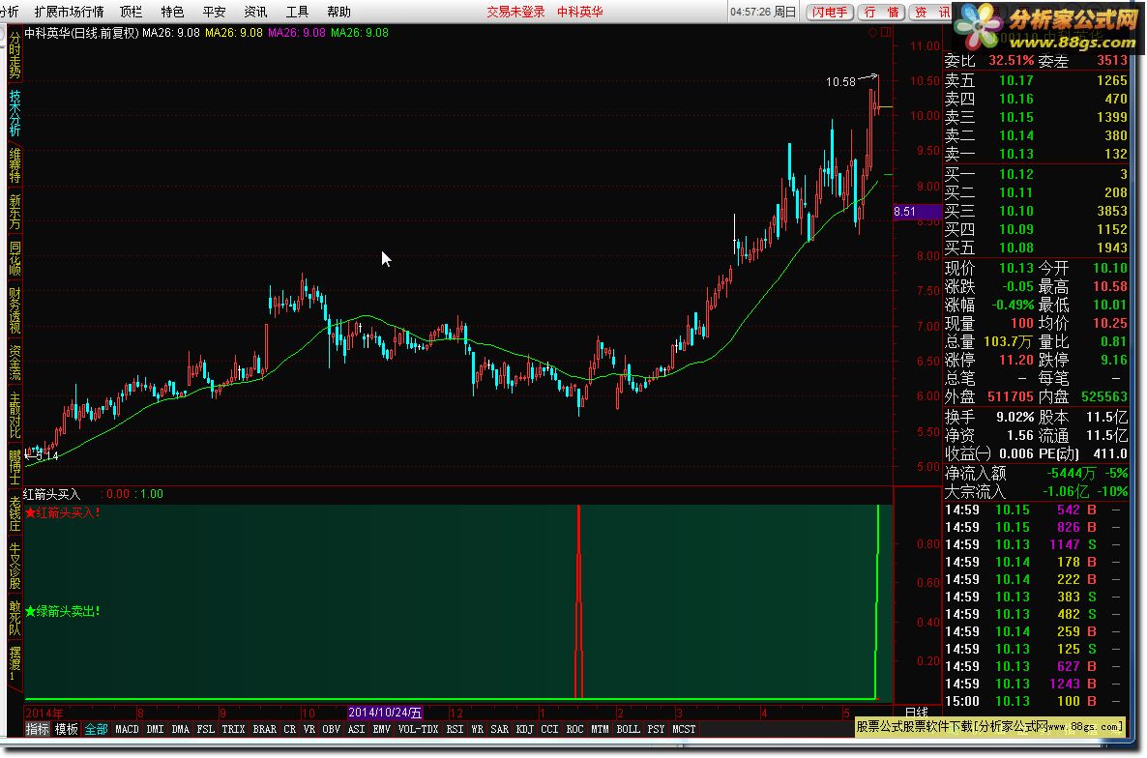
Task: Switch indicator to ROC
Action: tap(575, 729)
